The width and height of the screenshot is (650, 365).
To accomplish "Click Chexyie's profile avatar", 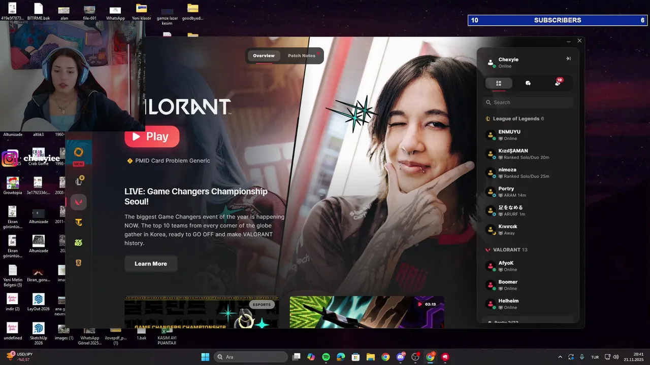I will click(x=491, y=63).
